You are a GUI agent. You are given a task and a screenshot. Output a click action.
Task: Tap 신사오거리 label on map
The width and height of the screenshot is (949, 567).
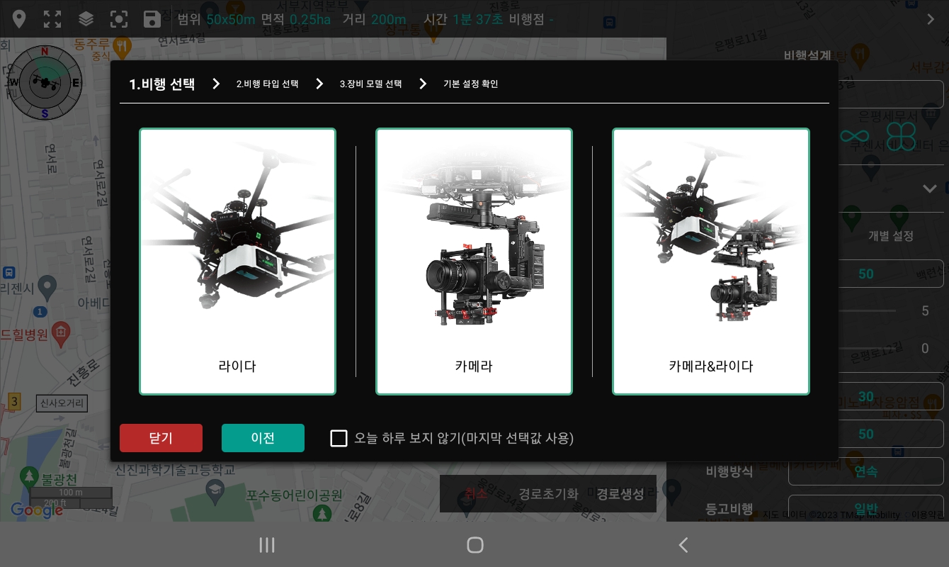click(62, 404)
